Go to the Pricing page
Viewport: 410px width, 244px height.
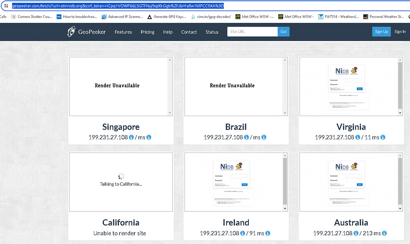(x=147, y=32)
